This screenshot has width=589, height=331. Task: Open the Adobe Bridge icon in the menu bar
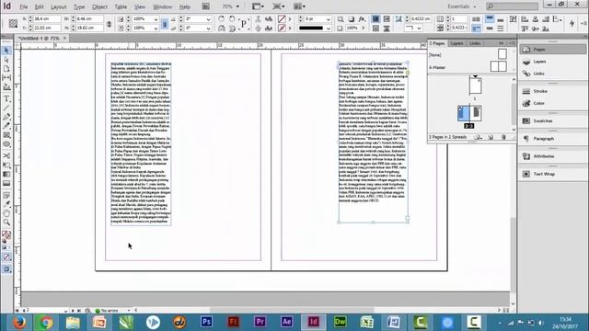pos(206,6)
